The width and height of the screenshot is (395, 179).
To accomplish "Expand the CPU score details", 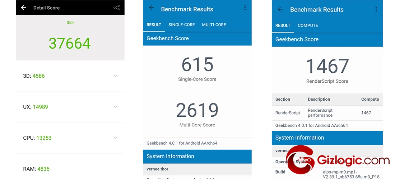I will coord(115,137).
